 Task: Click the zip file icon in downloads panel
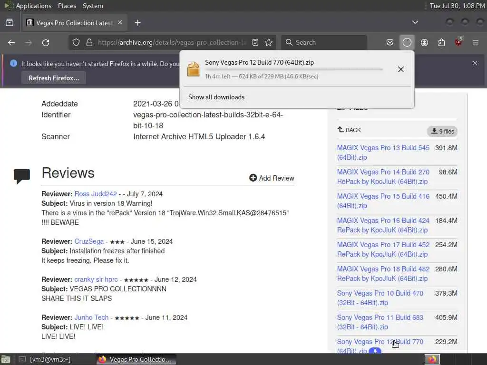[193, 69]
